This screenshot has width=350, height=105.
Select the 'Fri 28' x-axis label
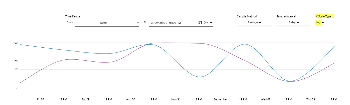40,99
